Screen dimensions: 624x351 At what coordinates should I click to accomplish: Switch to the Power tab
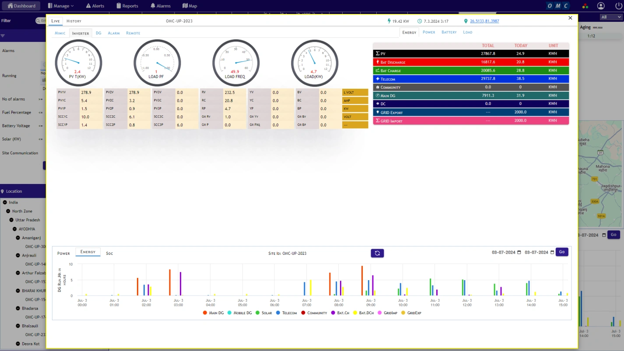429,32
